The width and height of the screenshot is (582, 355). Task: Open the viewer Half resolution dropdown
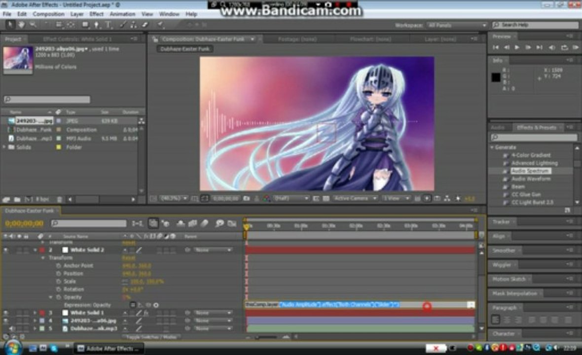[x=291, y=199]
